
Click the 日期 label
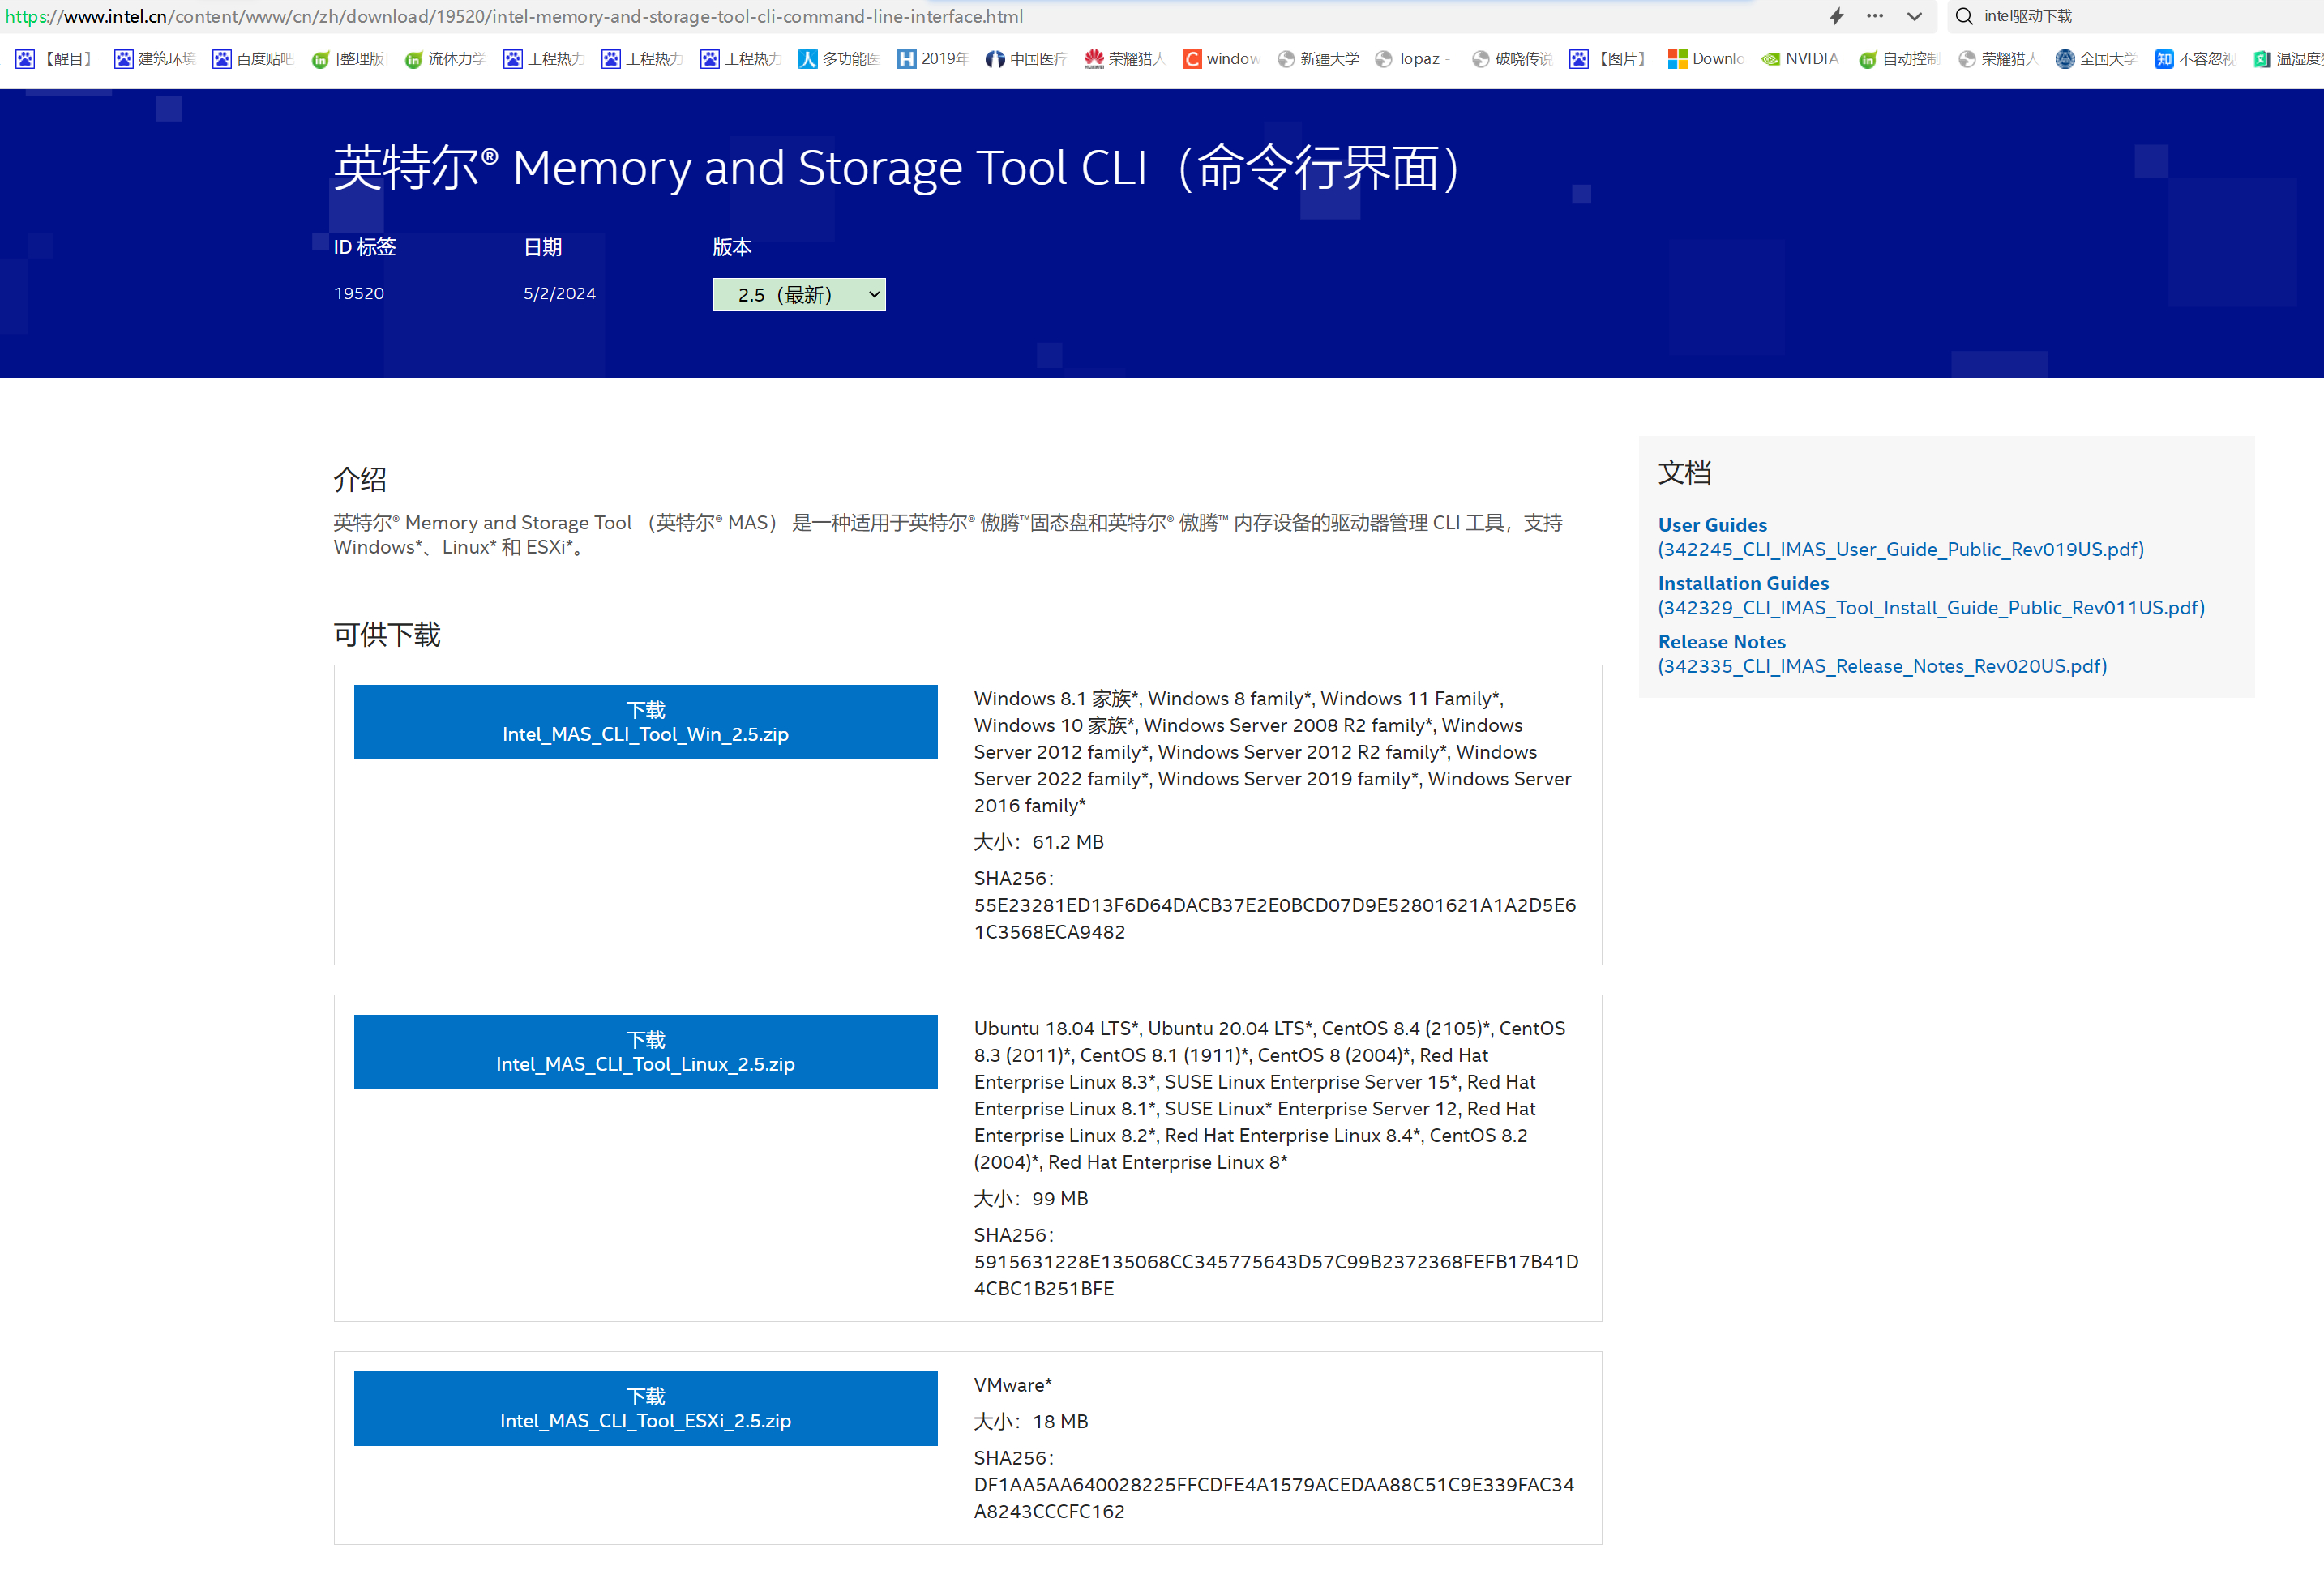(542, 247)
